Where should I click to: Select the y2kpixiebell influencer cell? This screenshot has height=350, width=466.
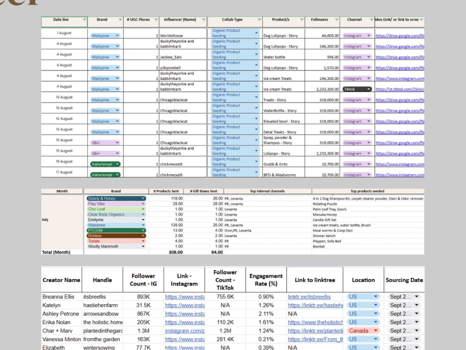coord(183,65)
